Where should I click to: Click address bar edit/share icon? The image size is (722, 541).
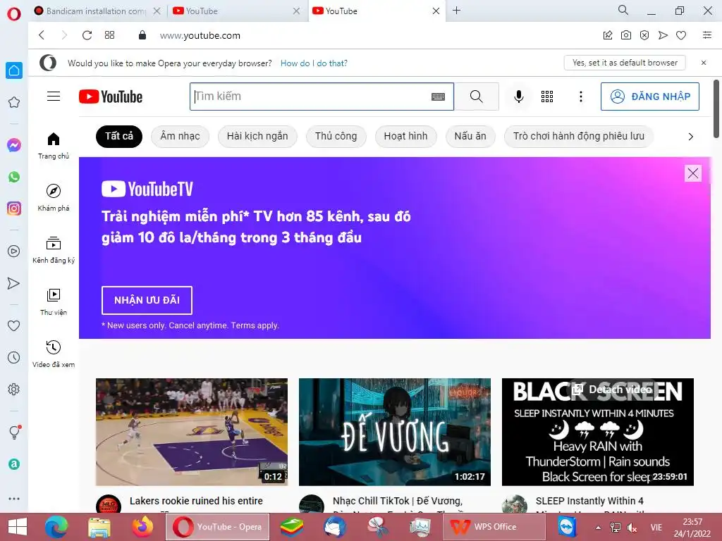[x=608, y=35]
